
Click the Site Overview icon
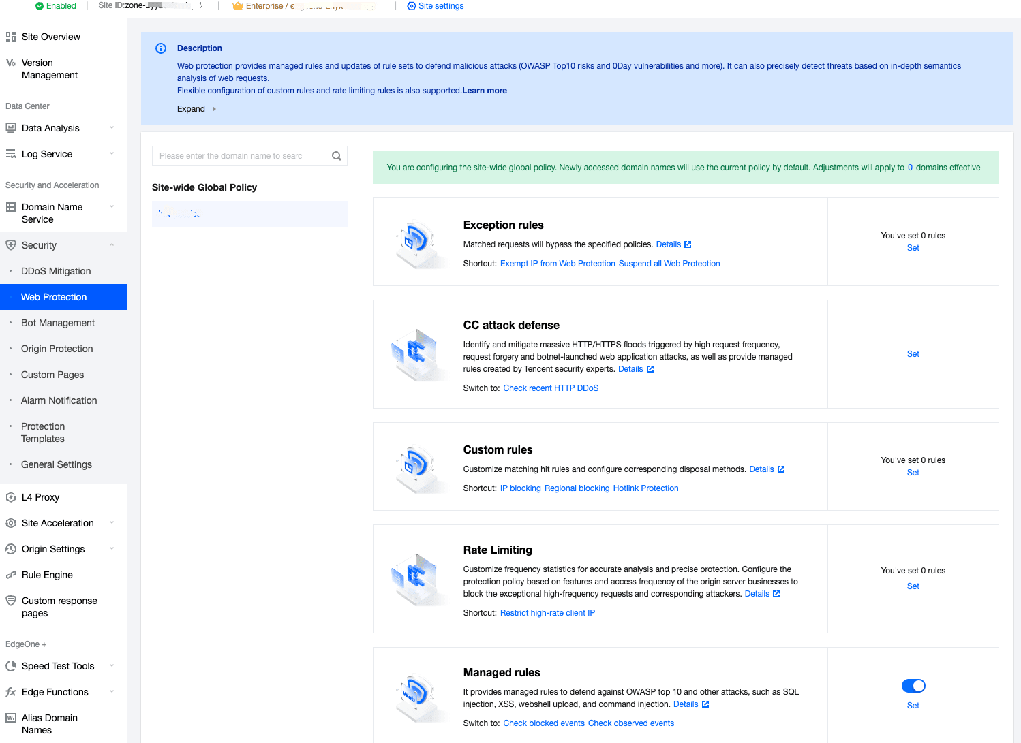(11, 37)
